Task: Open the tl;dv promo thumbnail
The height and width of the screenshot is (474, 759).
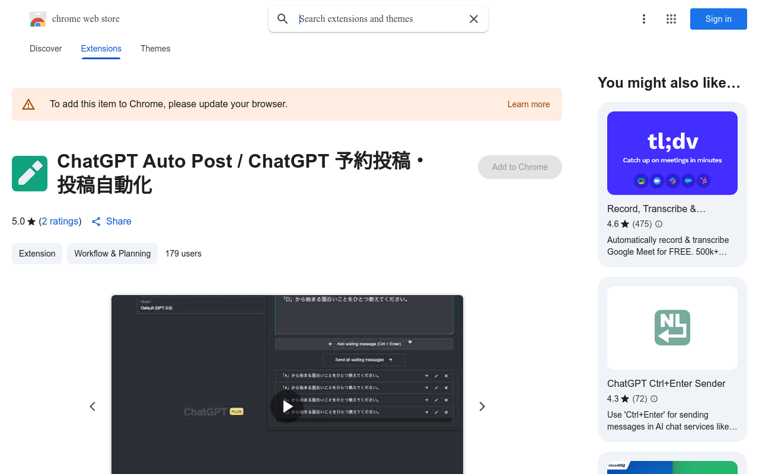Action: pyautogui.click(x=672, y=153)
